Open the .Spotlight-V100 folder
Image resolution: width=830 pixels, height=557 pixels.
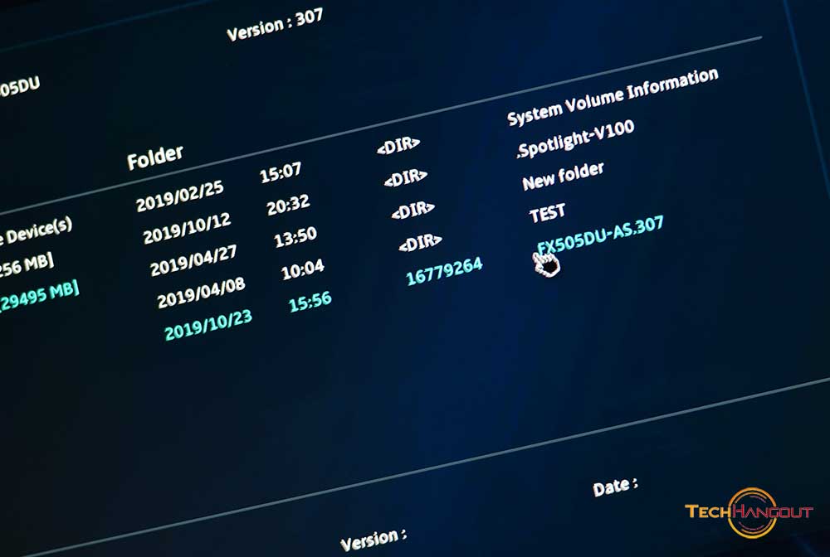575,139
